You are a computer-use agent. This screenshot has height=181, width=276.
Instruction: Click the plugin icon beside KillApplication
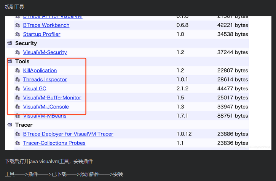18,71
